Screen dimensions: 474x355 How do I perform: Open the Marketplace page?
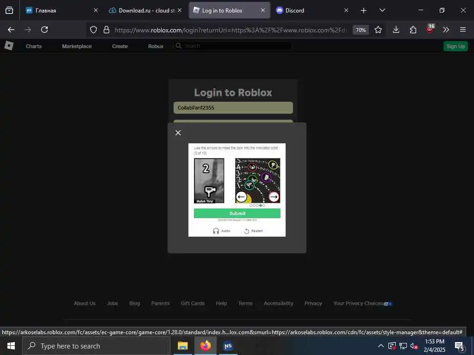pyautogui.click(x=77, y=46)
